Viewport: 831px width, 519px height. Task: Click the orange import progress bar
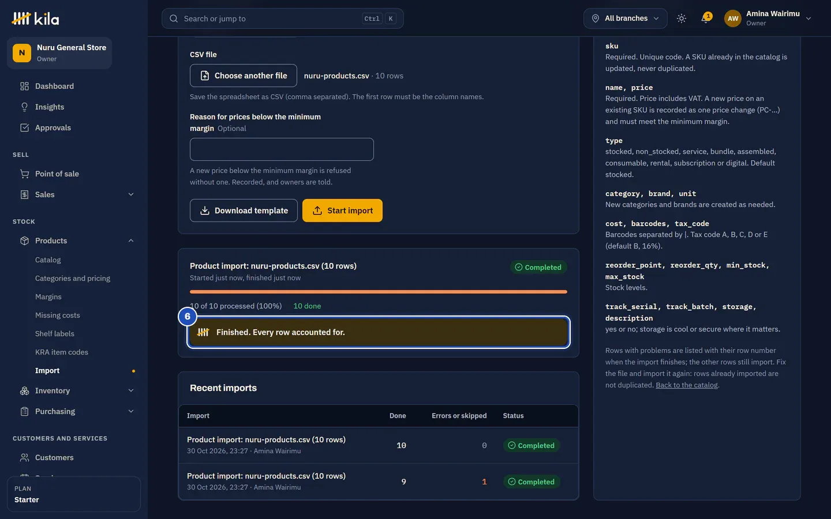coord(379,292)
